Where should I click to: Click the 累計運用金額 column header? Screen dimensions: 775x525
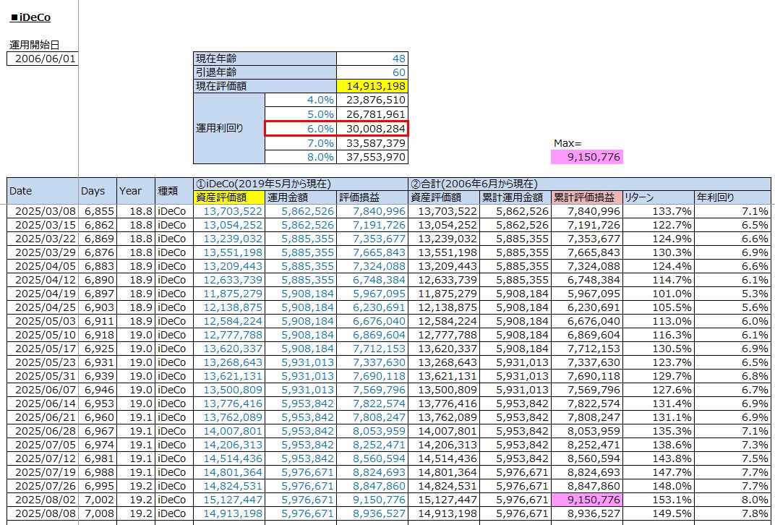click(515, 197)
